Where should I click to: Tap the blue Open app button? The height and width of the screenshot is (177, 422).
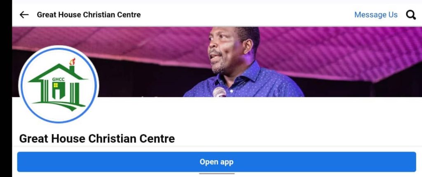[217, 162]
